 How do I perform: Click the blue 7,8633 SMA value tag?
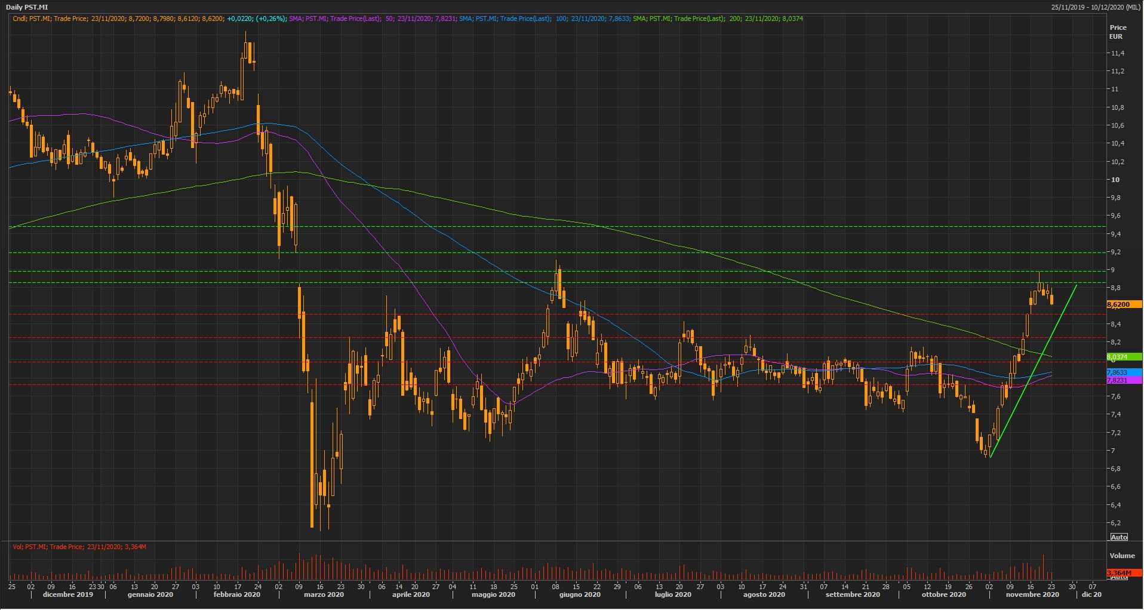pos(1124,372)
